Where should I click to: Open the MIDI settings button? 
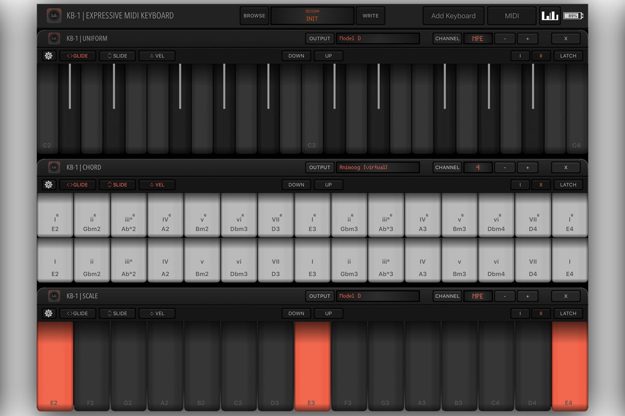click(x=512, y=16)
